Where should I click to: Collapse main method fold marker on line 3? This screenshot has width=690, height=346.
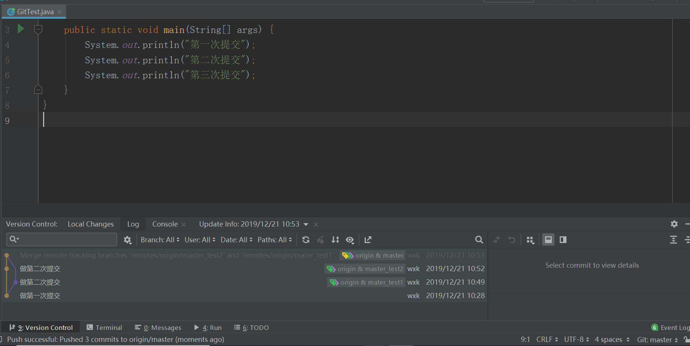point(38,29)
